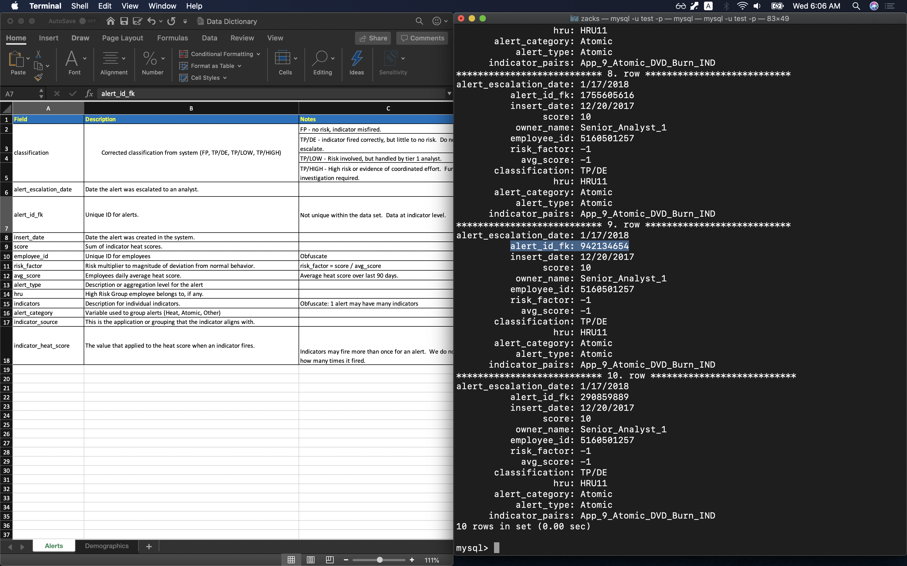
Task: Click the Format Painter brush icon
Action: click(x=38, y=78)
